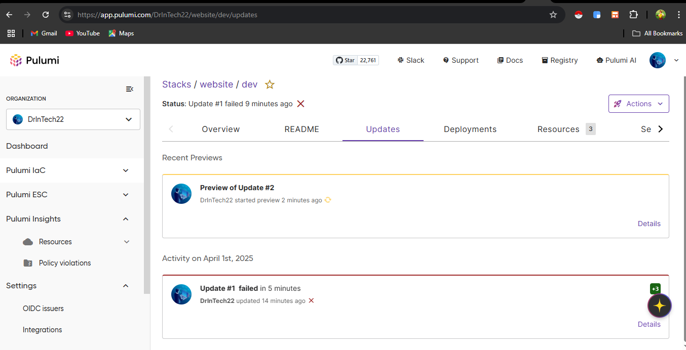Open the Gmail bookmark

(x=44, y=33)
